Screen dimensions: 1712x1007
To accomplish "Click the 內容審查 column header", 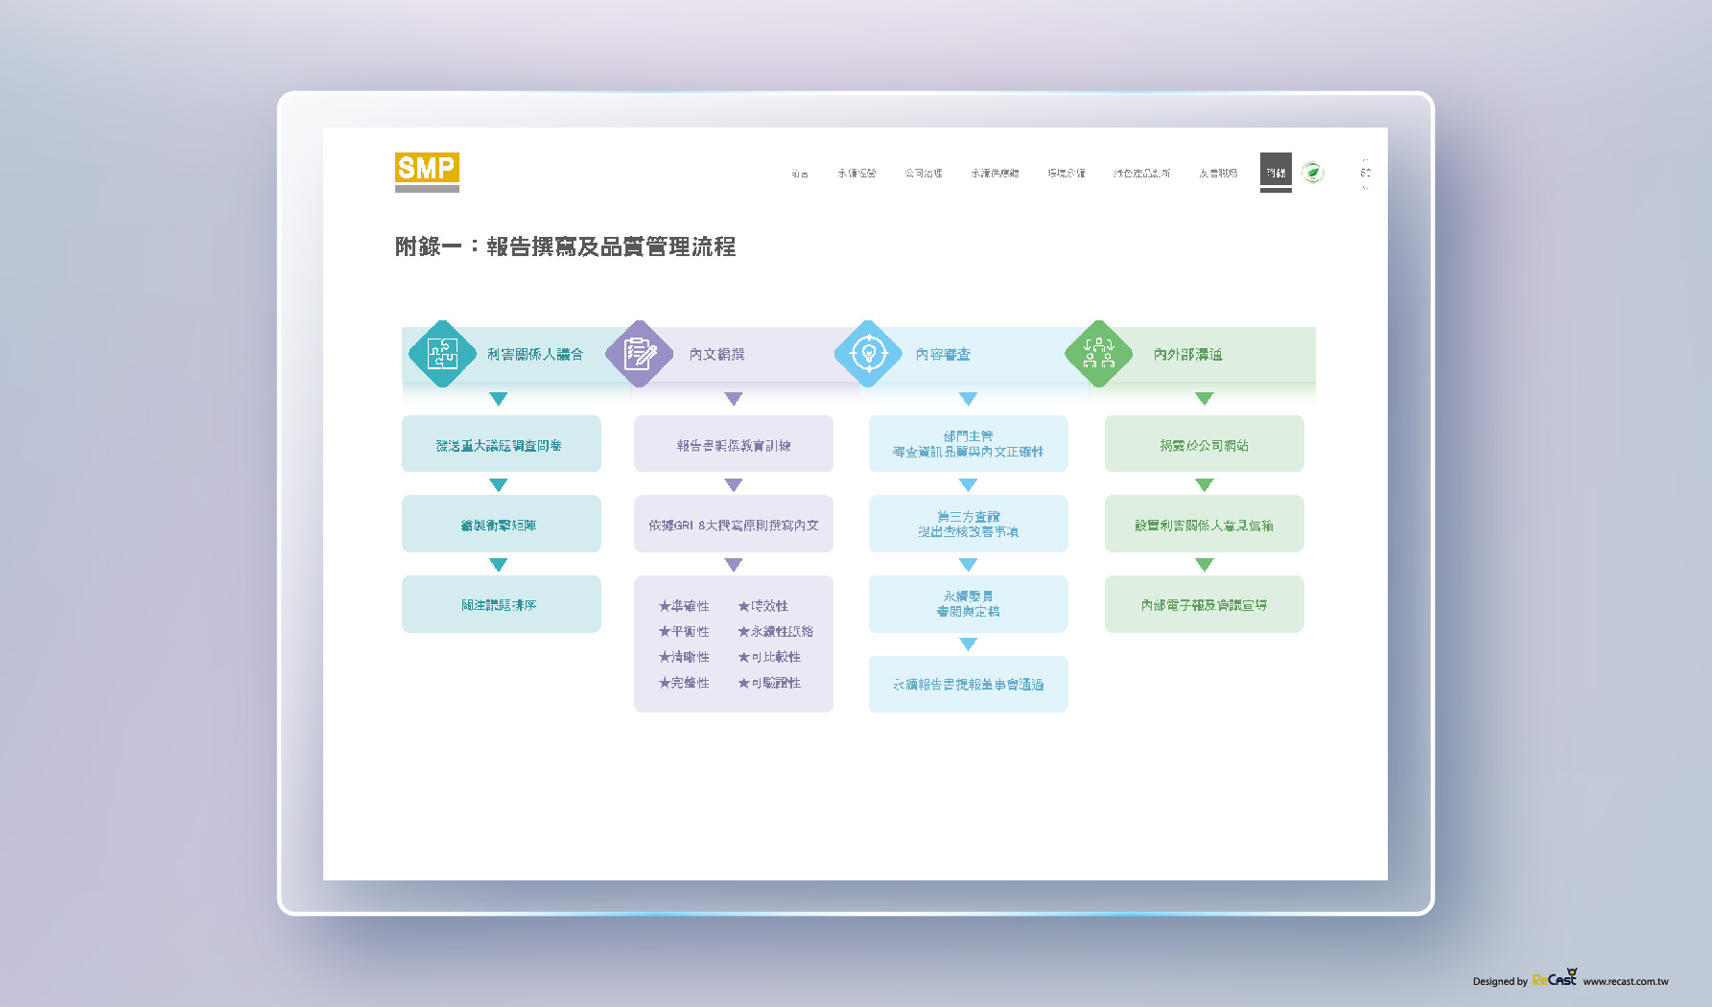I will tap(943, 355).
